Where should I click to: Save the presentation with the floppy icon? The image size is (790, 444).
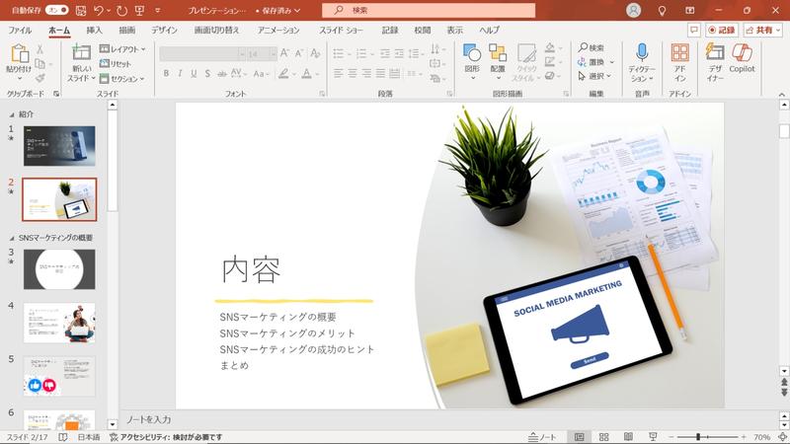click(x=82, y=10)
